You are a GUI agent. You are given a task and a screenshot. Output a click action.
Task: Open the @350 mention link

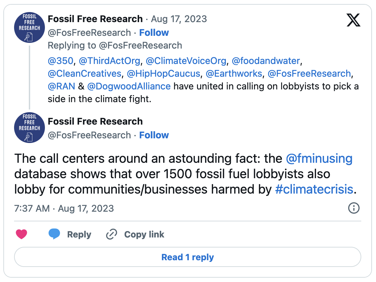(x=60, y=61)
